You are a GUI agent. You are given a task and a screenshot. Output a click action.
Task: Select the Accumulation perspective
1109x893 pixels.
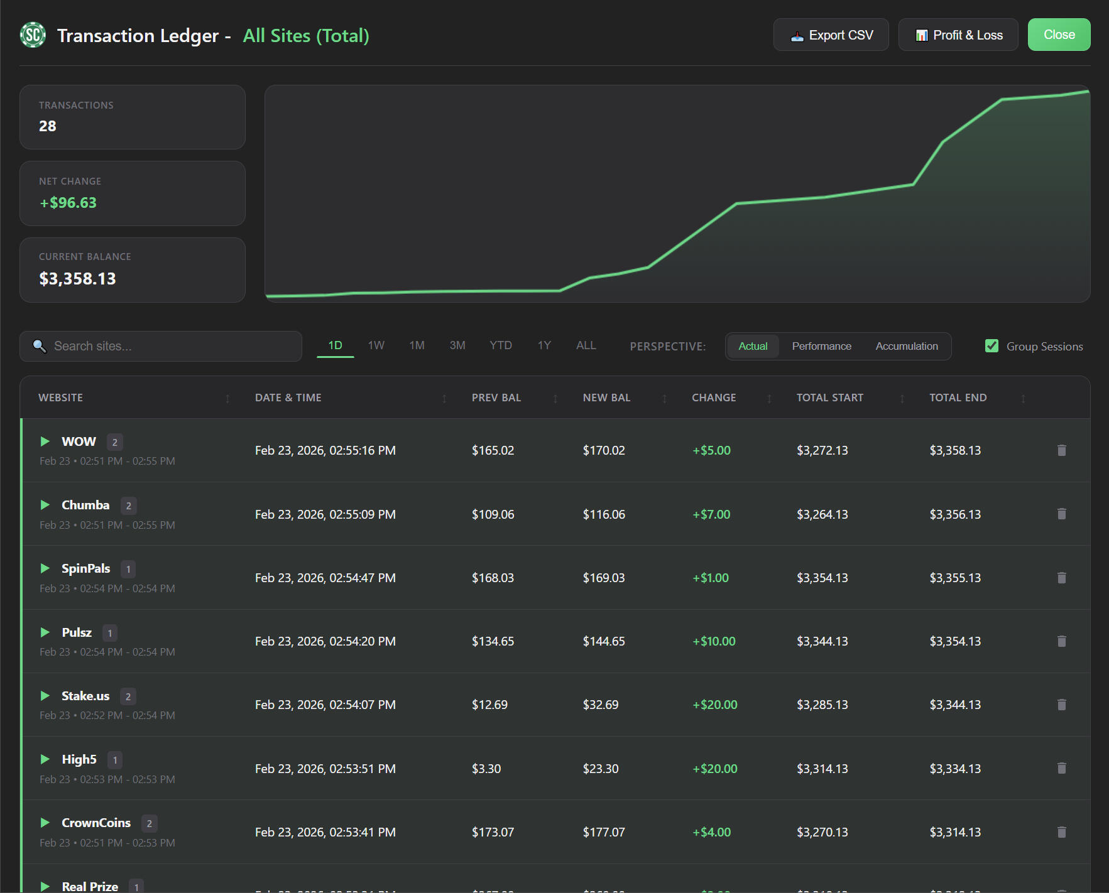tap(906, 346)
